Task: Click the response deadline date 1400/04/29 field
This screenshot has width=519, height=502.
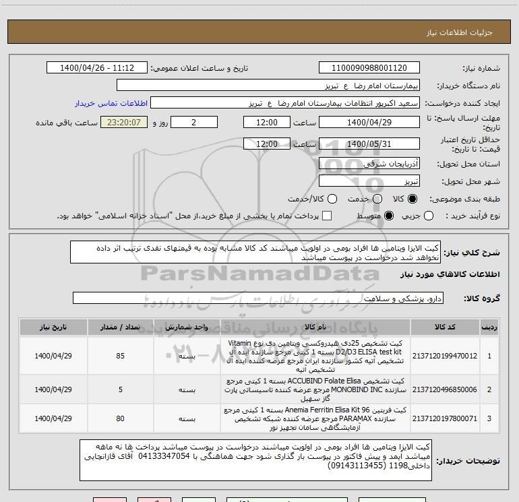Action: click(x=369, y=122)
